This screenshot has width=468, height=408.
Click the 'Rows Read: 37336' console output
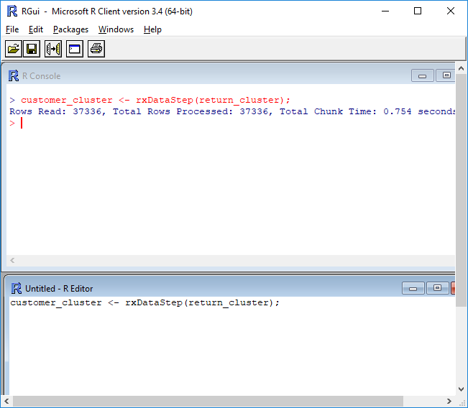coord(56,111)
